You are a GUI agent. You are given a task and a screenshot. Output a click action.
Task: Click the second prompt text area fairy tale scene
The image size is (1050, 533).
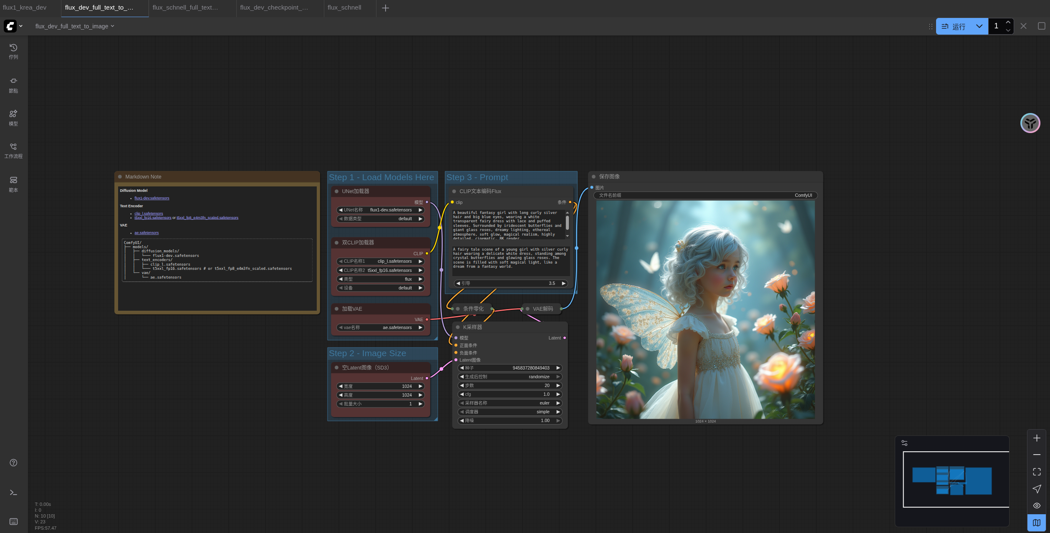(x=511, y=261)
